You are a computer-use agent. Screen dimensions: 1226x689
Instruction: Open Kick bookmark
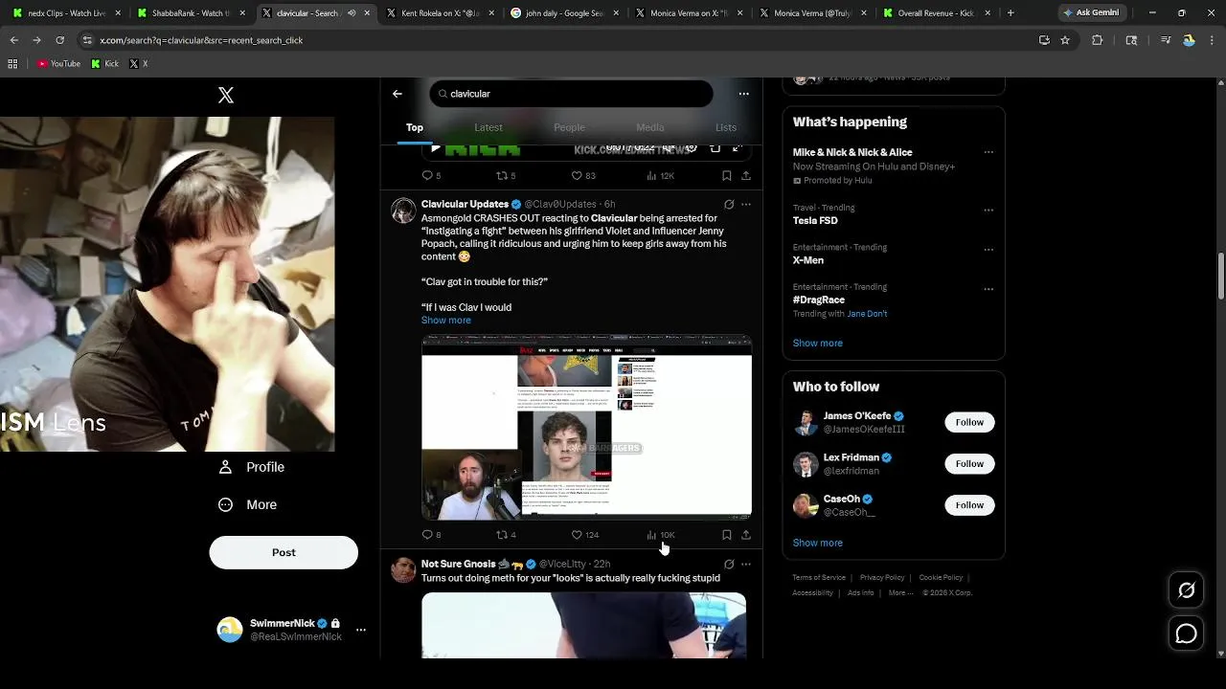[105, 64]
